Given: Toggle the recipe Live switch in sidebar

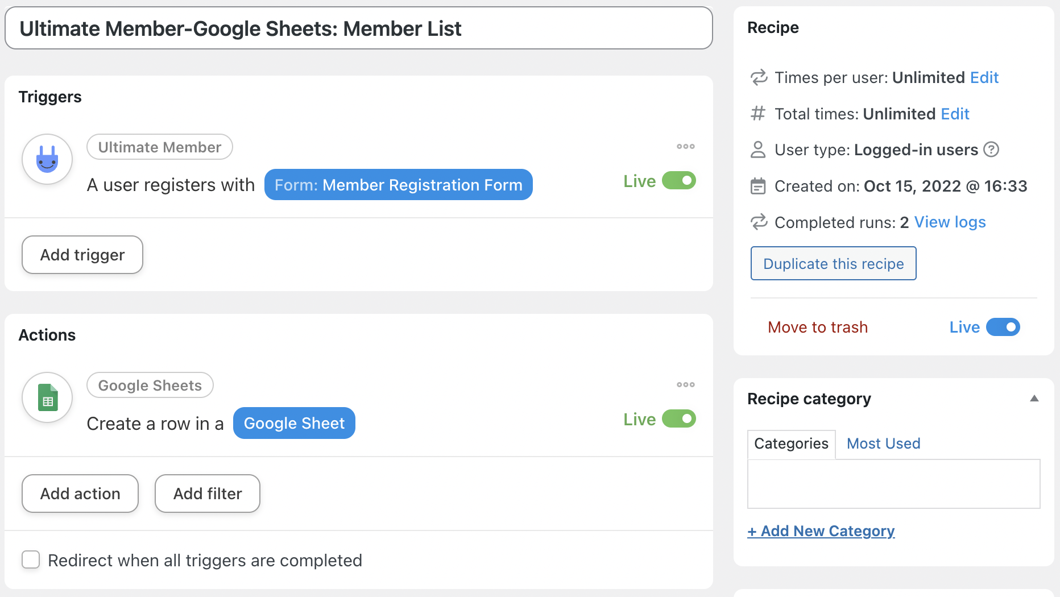Looking at the screenshot, I should click(1003, 327).
